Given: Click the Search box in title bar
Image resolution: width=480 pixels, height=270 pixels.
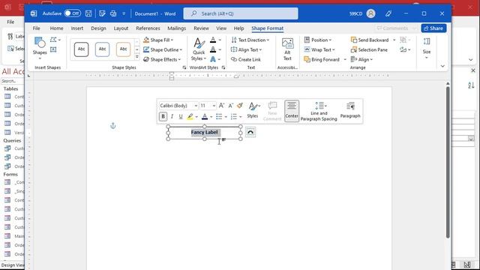Looking at the screenshot, I should (241, 13).
